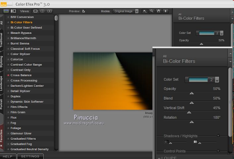Collapse the LOUPE section triangle

tap(159, 158)
